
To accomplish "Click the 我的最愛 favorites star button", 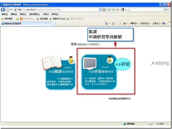I will tap(7, 19).
